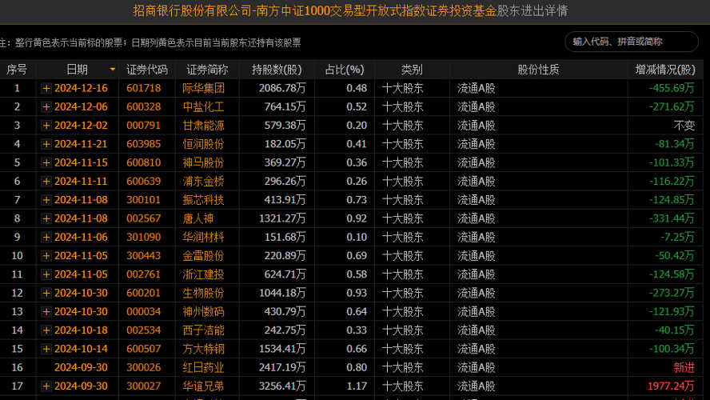Focus the code or pinyin search box
This screenshot has height=400, width=710.
click(631, 42)
